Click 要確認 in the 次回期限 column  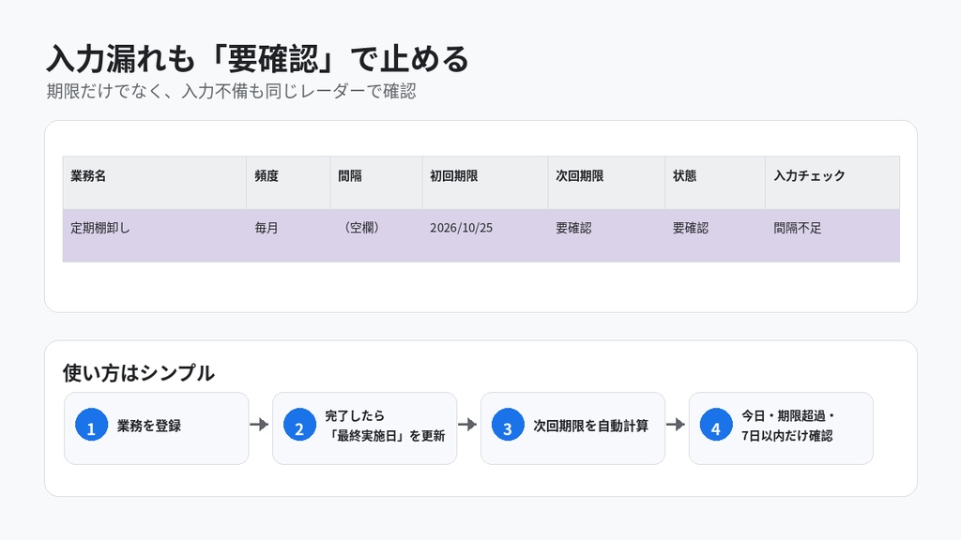point(606,235)
